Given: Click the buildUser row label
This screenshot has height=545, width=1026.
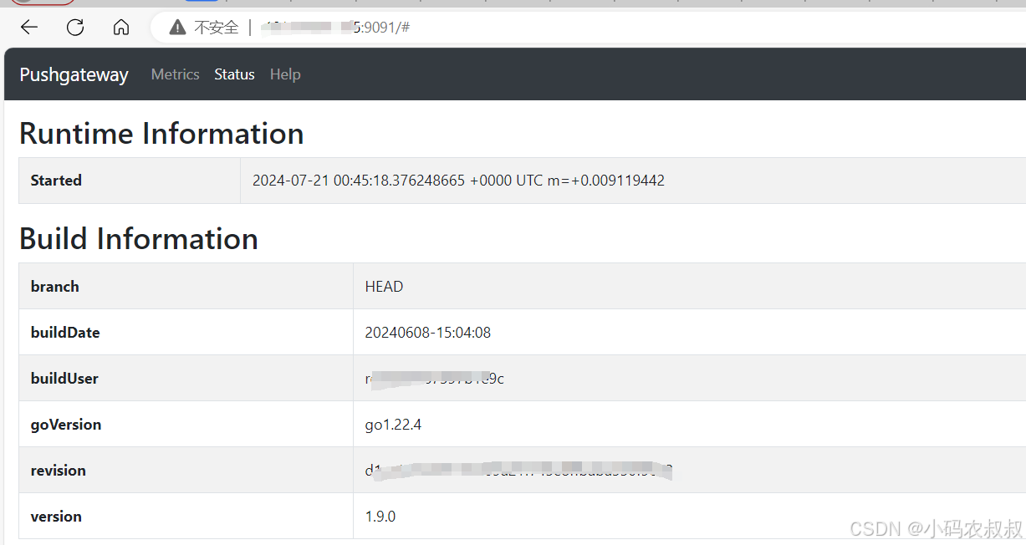Looking at the screenshot, I should 64,379.
